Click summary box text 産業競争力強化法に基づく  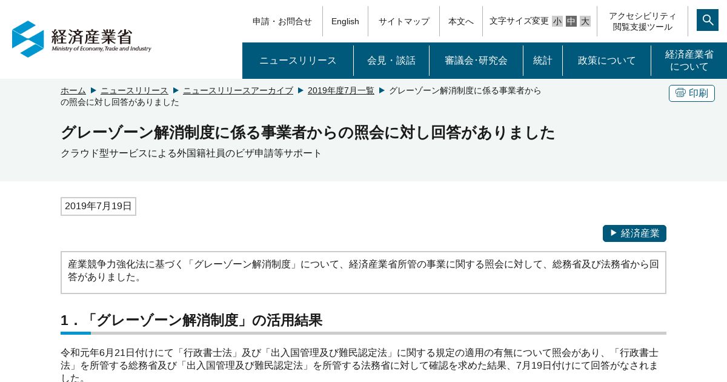click(x=363, y=270)
